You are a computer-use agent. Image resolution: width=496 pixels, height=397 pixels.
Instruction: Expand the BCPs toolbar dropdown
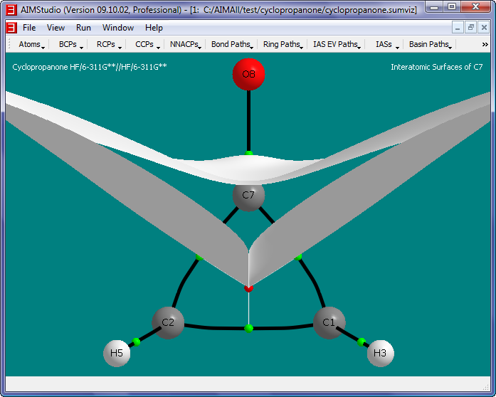pos(70,44)
